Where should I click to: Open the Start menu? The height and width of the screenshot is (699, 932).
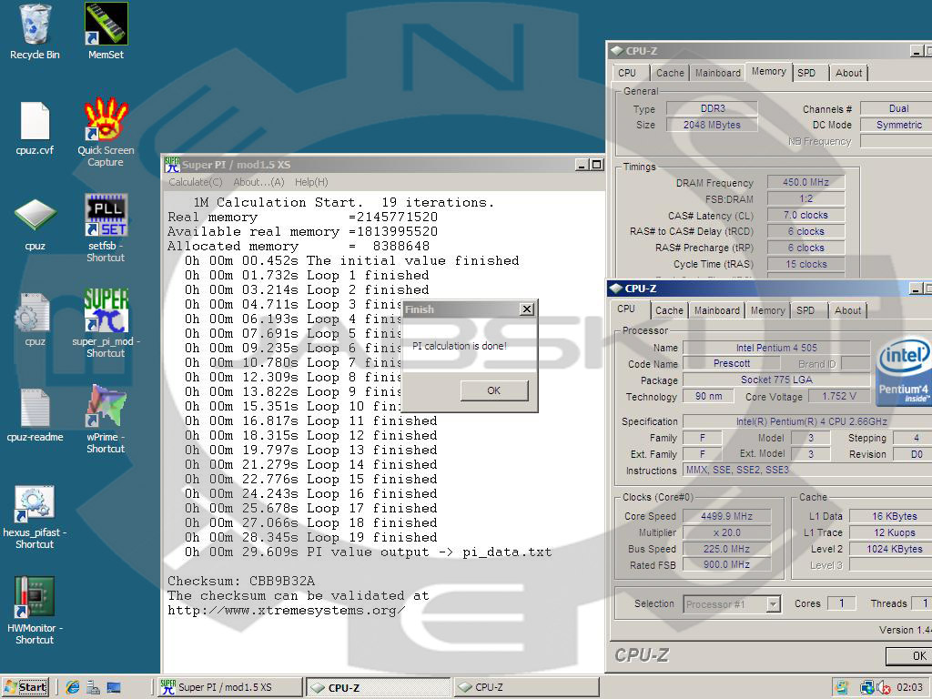pos(25,687)
